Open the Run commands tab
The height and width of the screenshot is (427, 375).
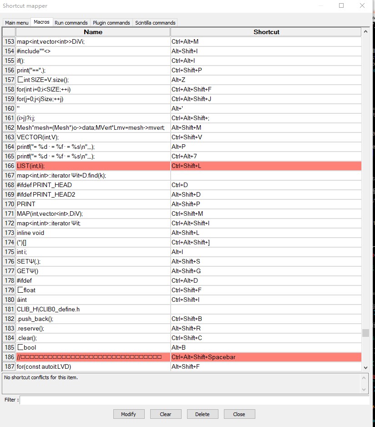[71, 23]
